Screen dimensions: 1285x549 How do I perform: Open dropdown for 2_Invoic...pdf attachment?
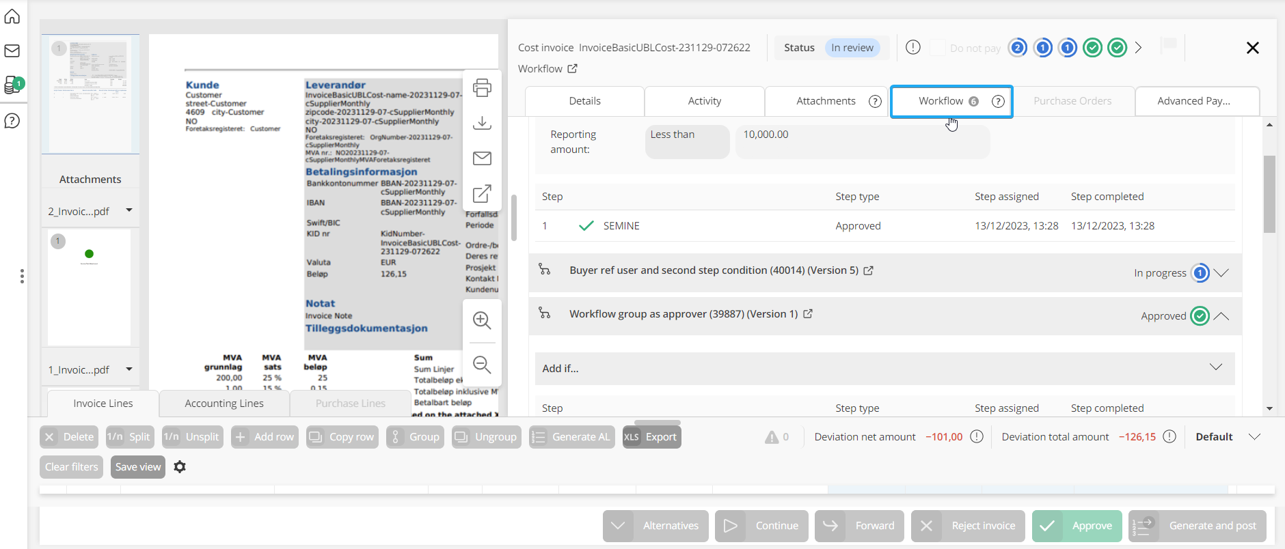click(129, 211)
